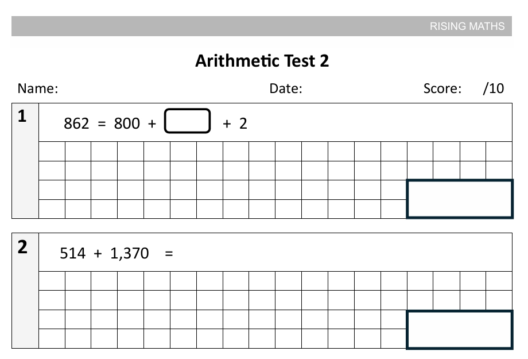
Task: Click the empty box in the 862 equation
Action: 187,121
